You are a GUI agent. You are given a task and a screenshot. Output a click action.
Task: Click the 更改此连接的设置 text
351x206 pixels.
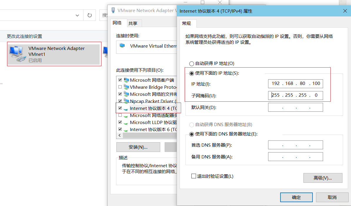pos(24,36)
